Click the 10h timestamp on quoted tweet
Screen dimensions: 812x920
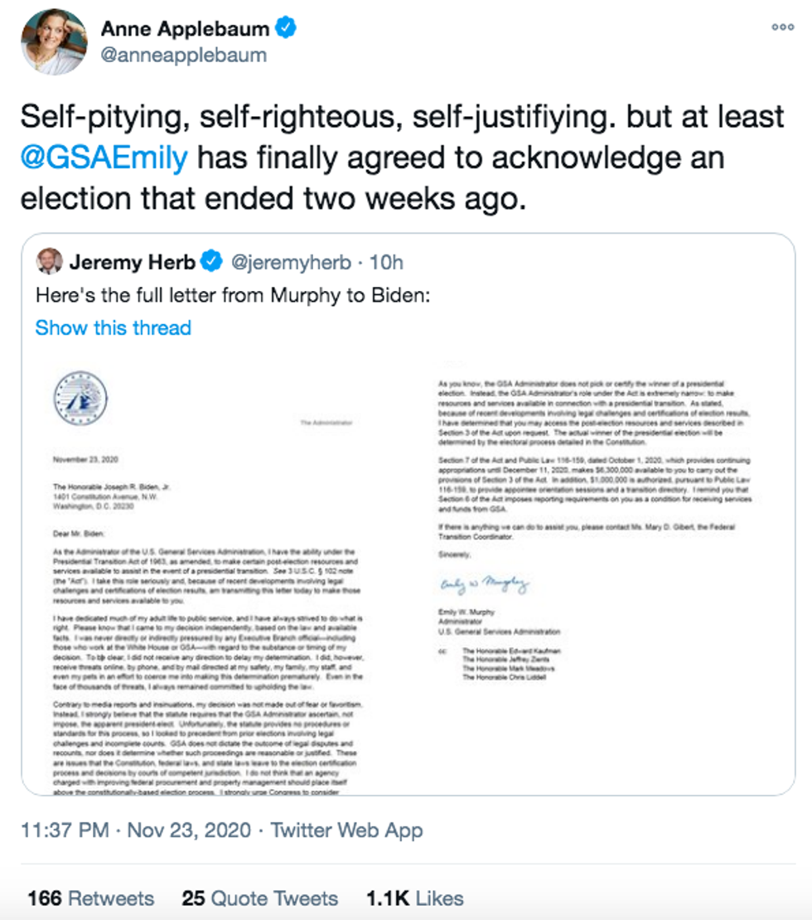tap(385, 263)
